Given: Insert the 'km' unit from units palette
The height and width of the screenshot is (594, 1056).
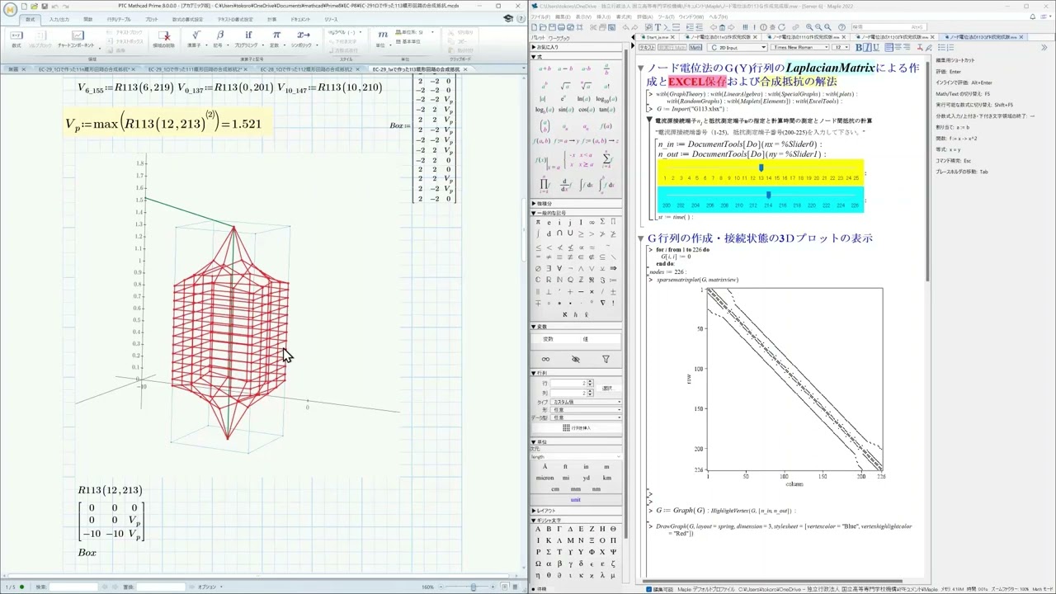Looking at the screenshot, I should [x=607, y=478].
